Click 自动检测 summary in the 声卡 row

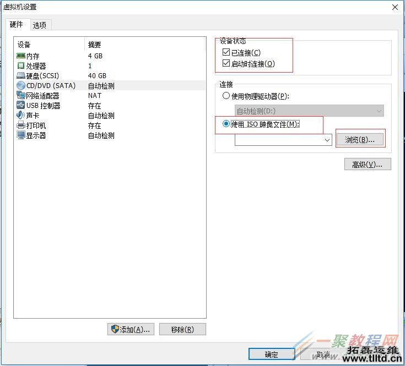click(101, 115)
